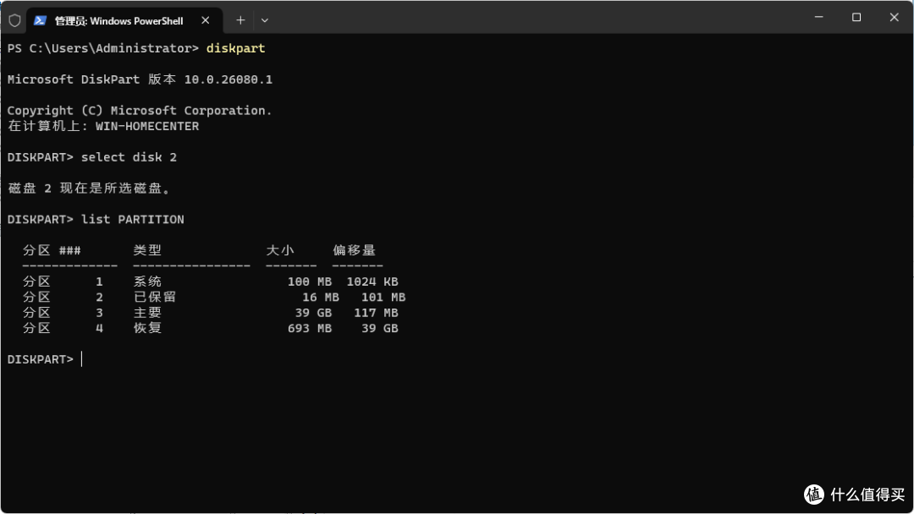Click the shield icon in the title bar
Screen dimensions: 914x514
click(14, 20)
